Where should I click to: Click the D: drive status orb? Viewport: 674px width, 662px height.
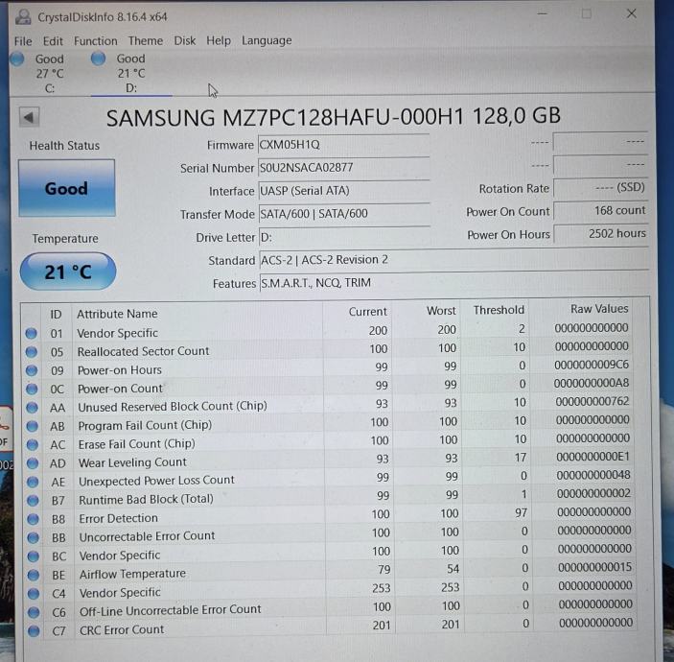[99, 59]
